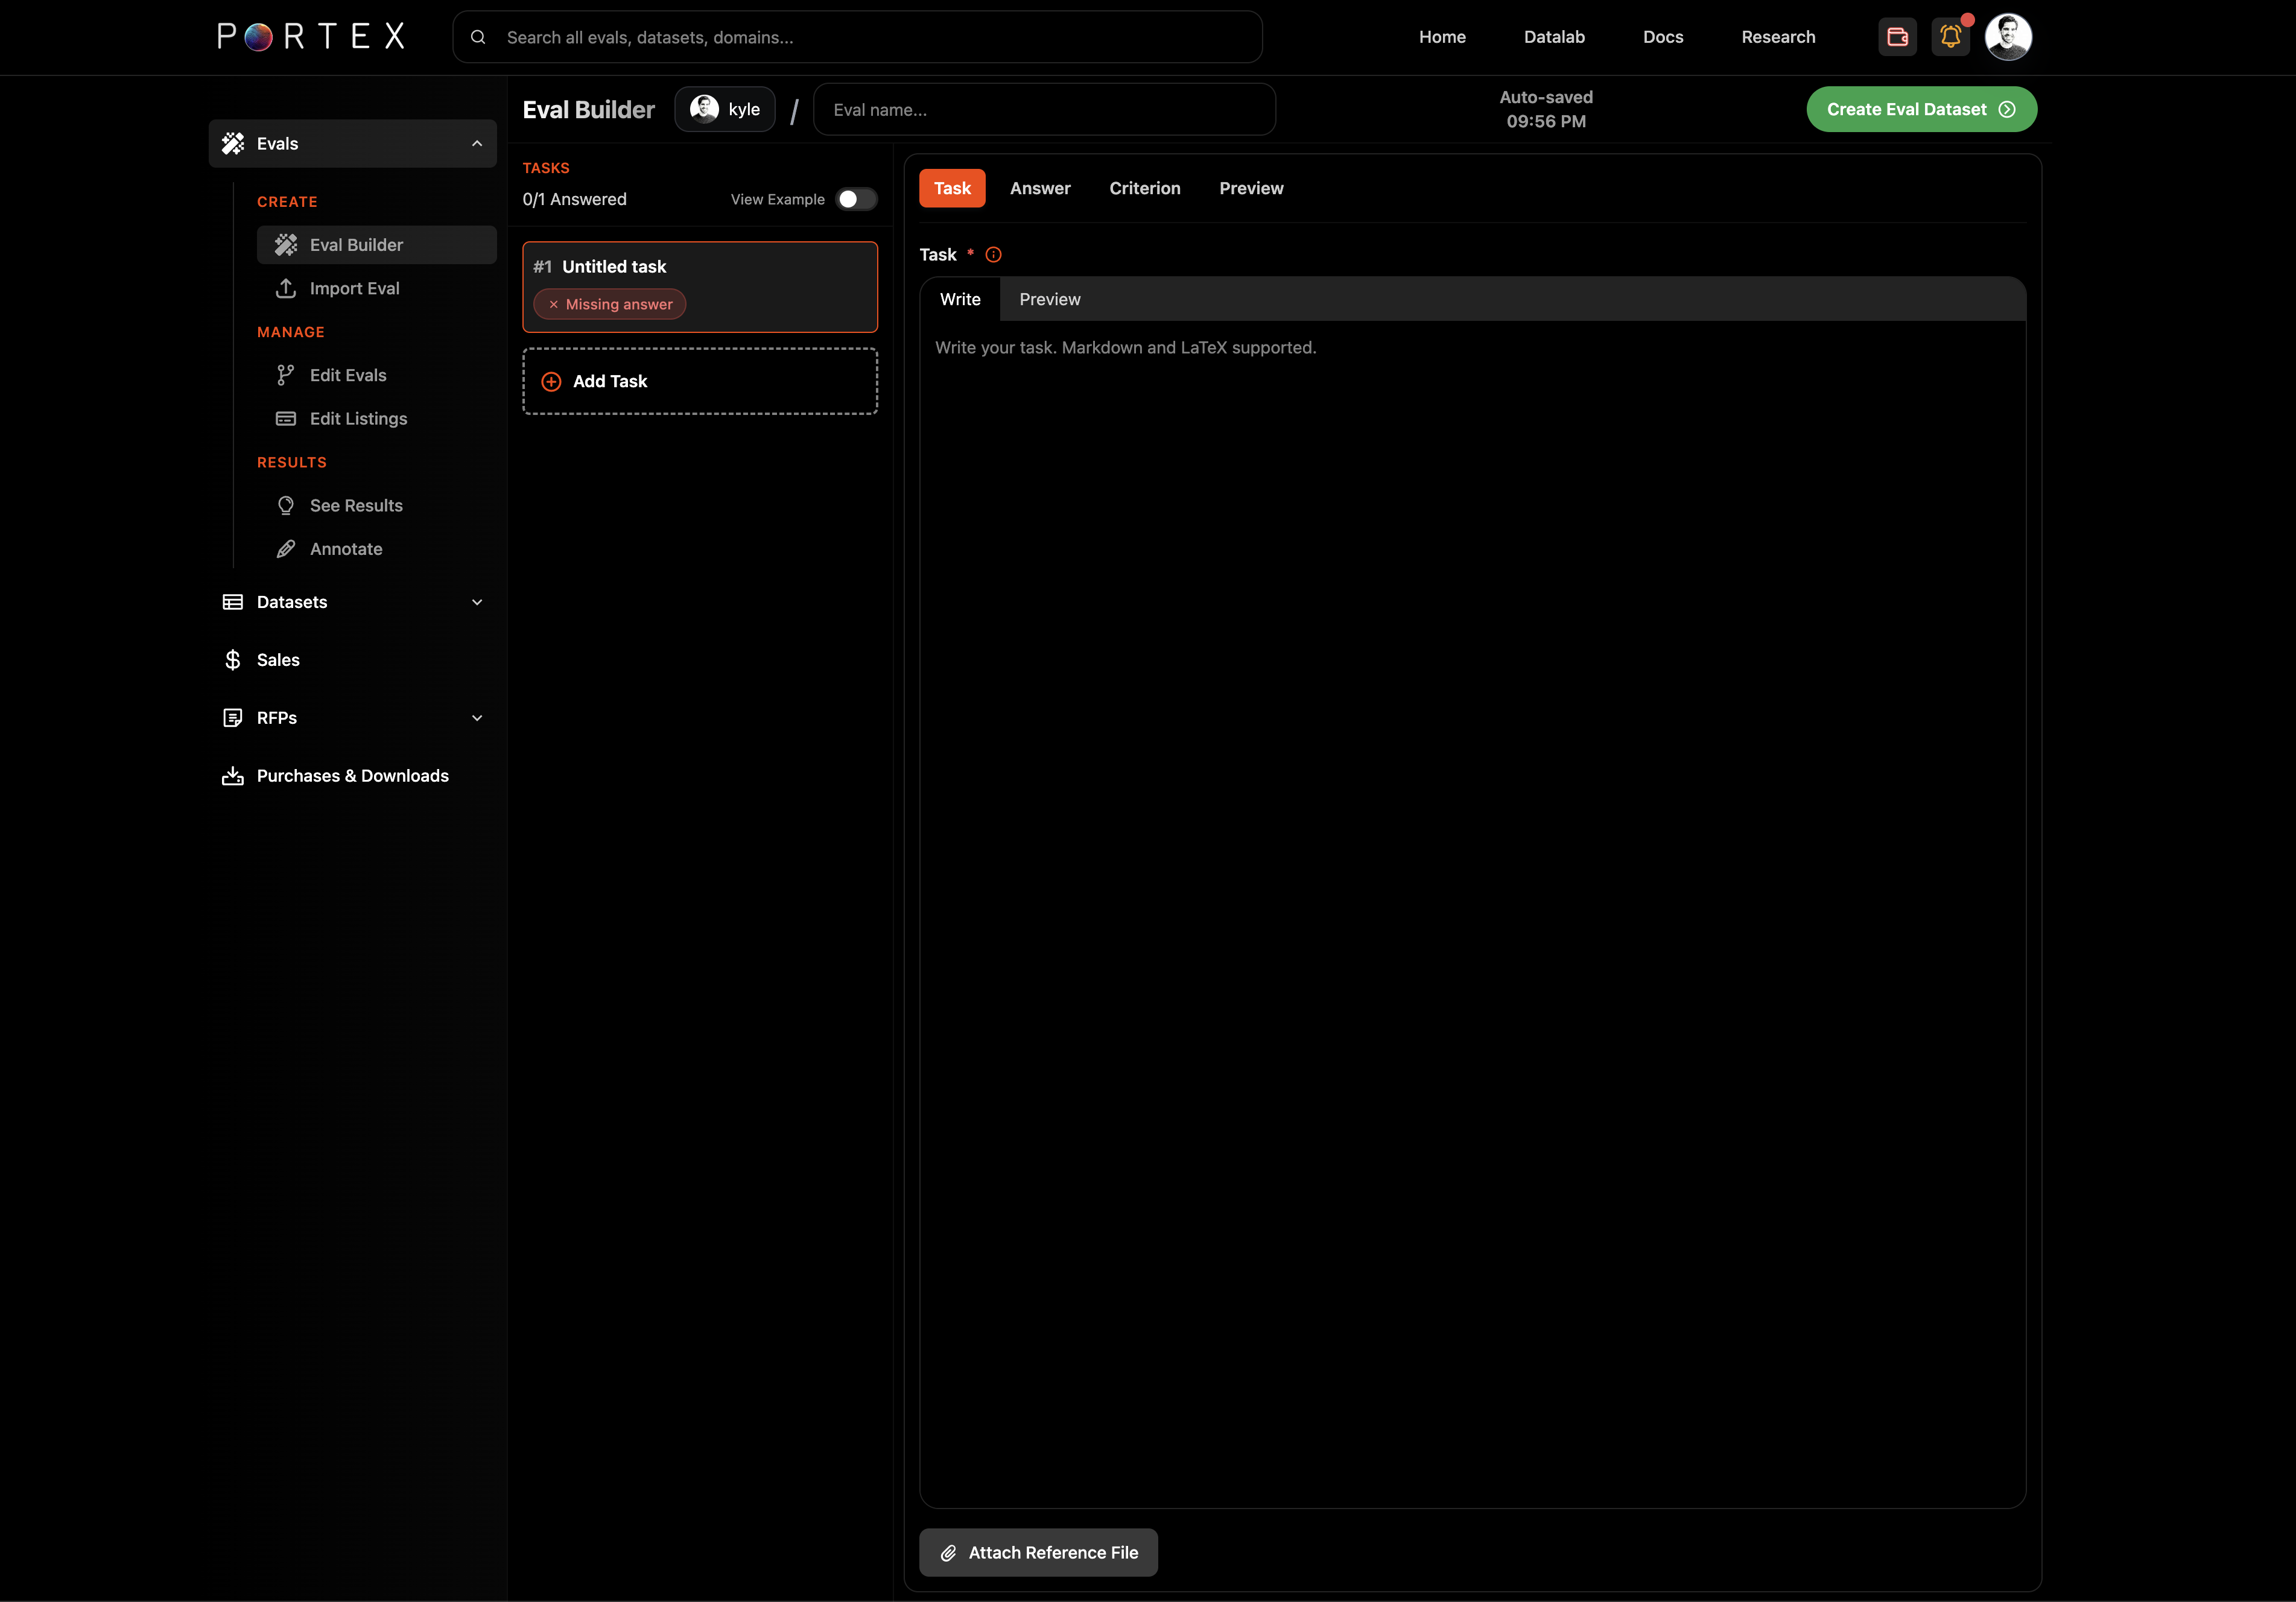Open Import Eval upload icon
The width and height of the screenshot is (2296, 1602).
(x=286, y=288)
